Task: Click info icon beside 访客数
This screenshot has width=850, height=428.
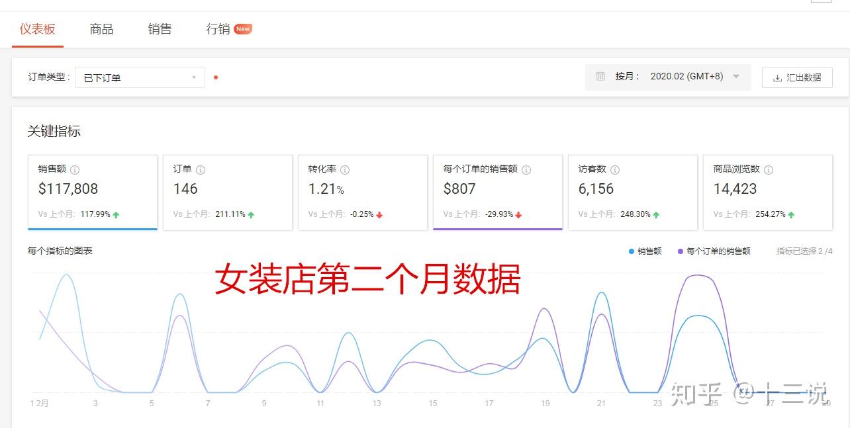Action: (615, 170)
